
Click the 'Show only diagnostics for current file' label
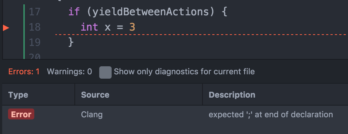[x=184, y=71]
